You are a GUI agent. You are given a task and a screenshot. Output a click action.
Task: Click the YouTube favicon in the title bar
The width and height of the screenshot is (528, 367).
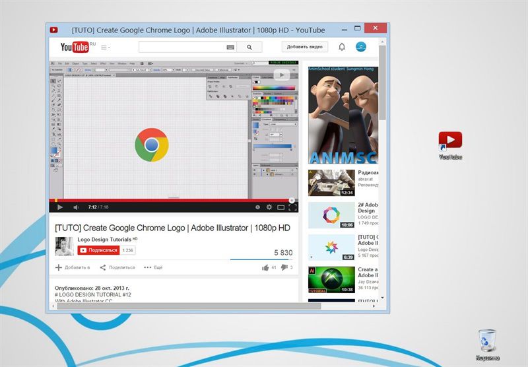coord(54,30)
